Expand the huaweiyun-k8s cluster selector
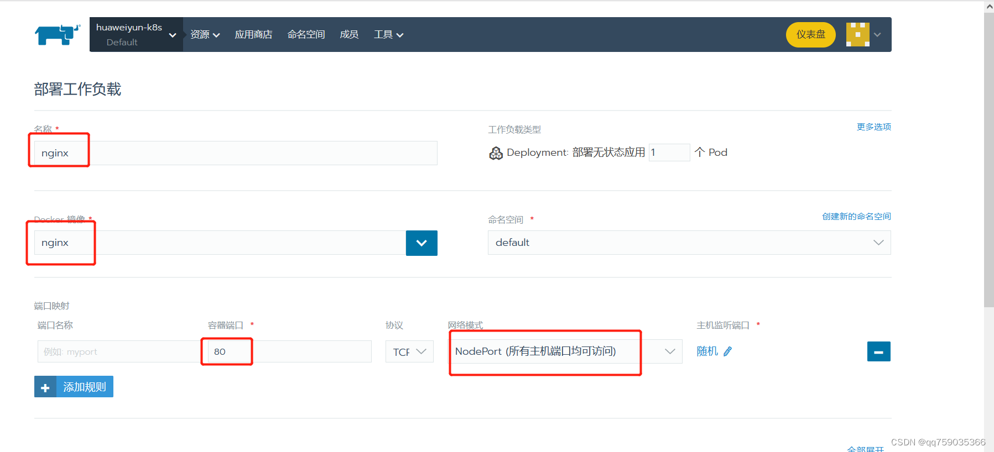 click(136, 34)
